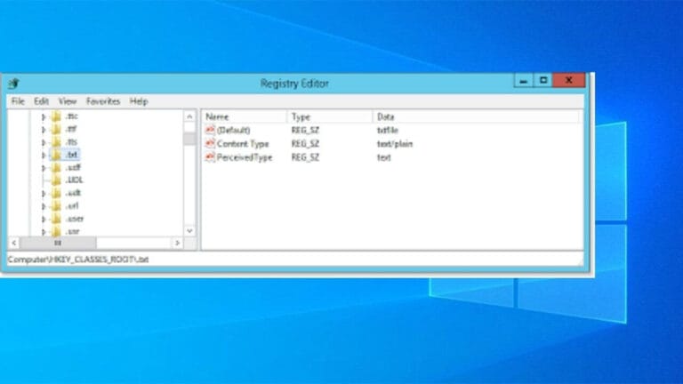The width and height of the screenshot is (683, 384).
Task: Click the Content Type value icon
Action: point(210,143)
